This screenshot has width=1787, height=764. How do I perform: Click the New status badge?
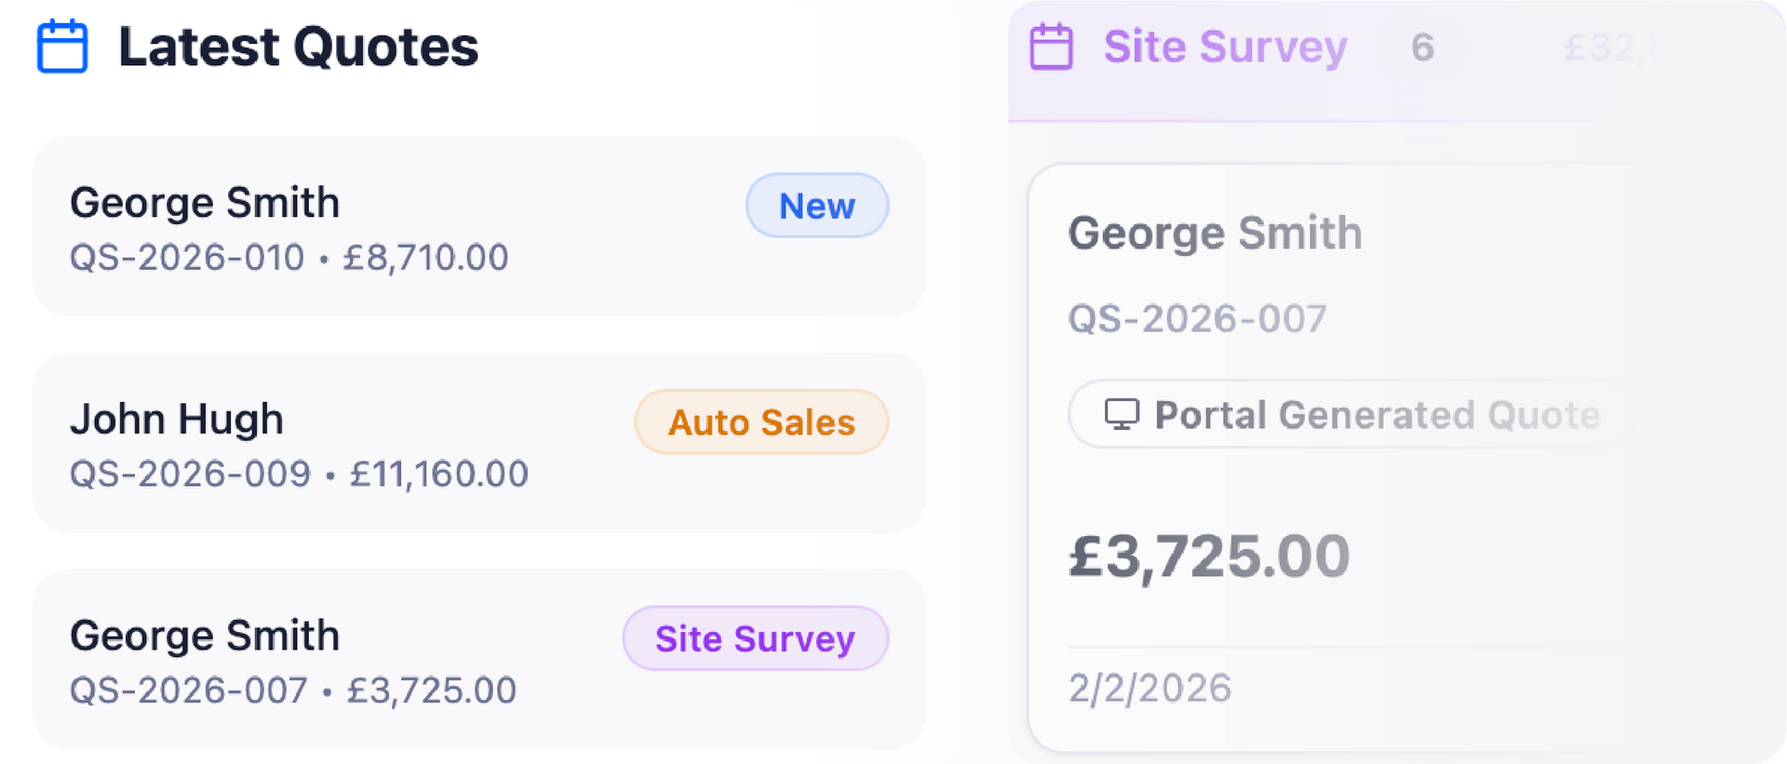tap(816, 206)
